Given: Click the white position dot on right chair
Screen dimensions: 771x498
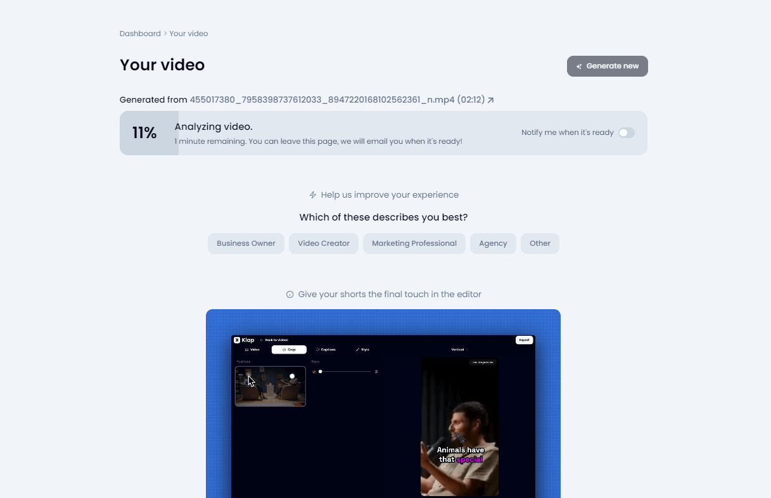Looking at the screenshot, I should tap(292, 376).
